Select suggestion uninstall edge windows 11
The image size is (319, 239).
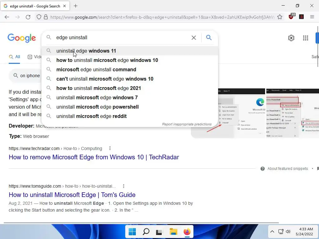pyautogui.click(x=130, y=51)
